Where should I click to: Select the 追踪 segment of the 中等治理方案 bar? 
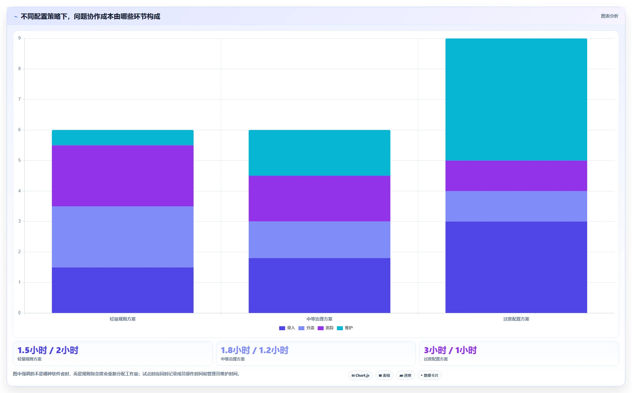pyautogui.click(x=319, y=199)
